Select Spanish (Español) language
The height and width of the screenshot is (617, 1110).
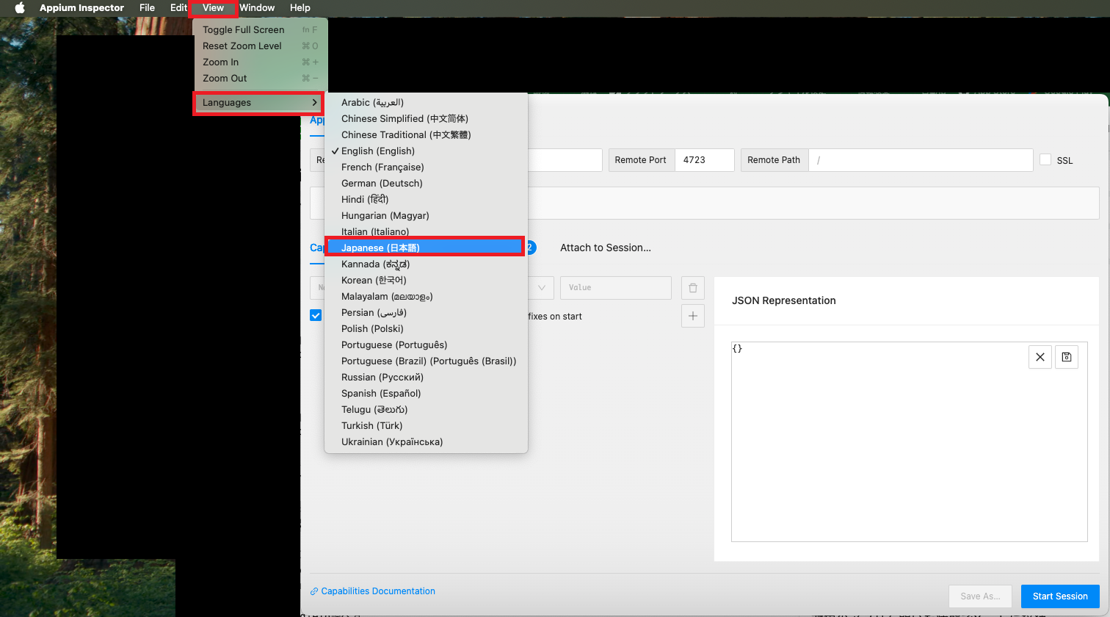click(426, 394)
